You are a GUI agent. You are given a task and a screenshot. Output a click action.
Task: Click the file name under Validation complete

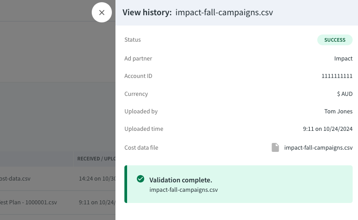point(183,190)
